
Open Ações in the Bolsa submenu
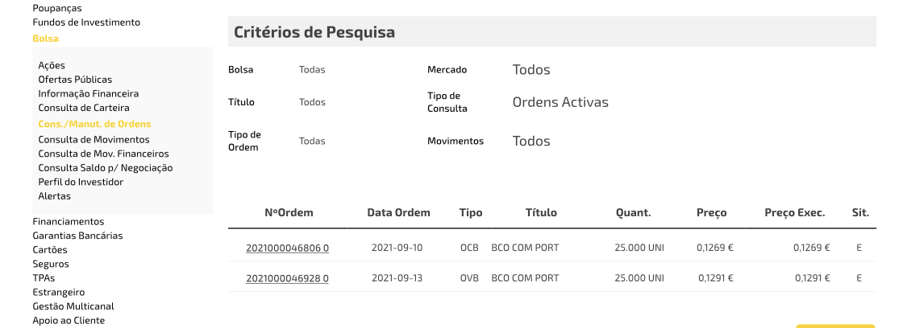point(52,65)
